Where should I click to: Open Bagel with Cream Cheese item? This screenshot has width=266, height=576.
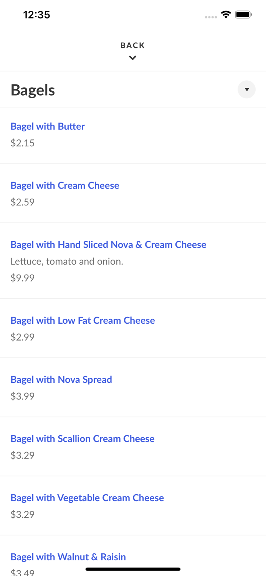click(x=64, y=185)
